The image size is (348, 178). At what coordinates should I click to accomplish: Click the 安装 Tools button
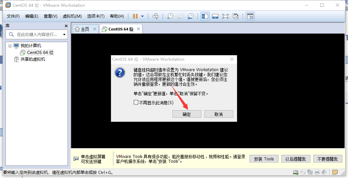pyautogui.click(x=264, y=159)
